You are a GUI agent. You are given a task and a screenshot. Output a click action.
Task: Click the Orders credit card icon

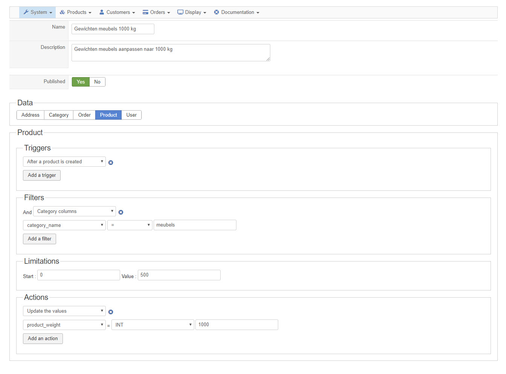[145, 12]
